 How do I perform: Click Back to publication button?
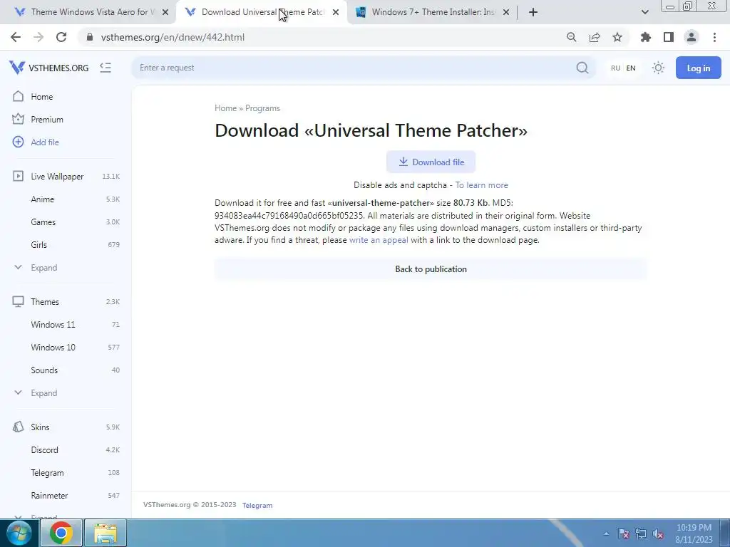tap(431, 269)
